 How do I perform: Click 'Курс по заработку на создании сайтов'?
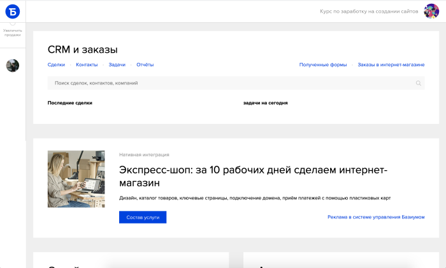[369, 11]
